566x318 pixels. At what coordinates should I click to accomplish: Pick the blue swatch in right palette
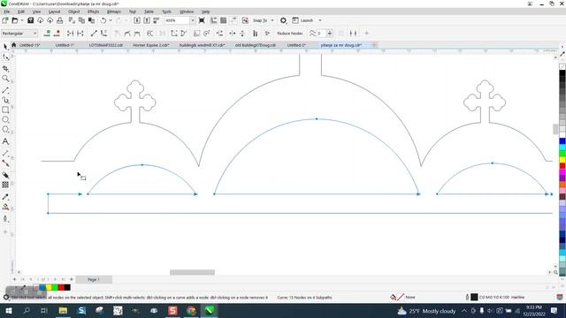coord(562,141)
